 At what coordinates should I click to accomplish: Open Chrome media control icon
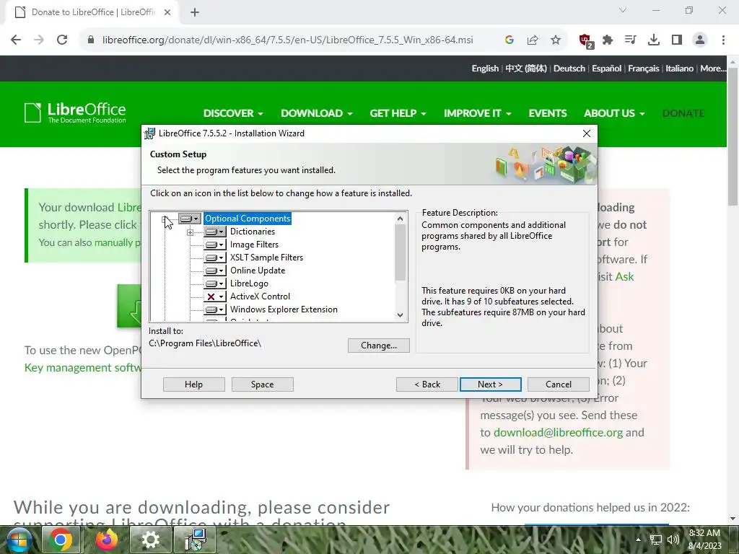pos(630,40)
